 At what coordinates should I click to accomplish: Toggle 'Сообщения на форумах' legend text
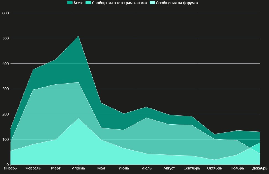177,3
